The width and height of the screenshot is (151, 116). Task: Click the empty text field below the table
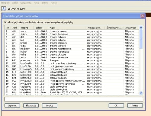point(74,99)
